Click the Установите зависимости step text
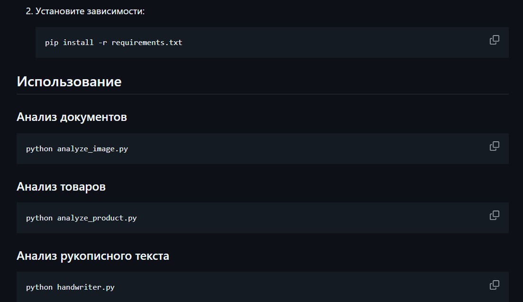The height and width of the screenshot is (302, 523). [x=90, y=11]
